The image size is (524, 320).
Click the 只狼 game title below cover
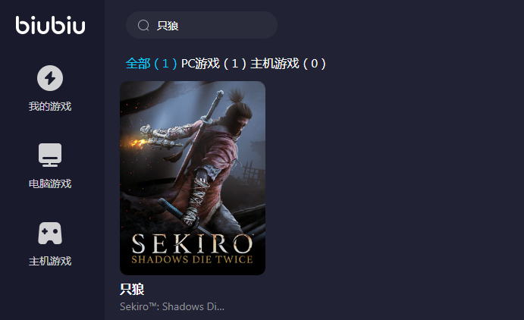tap(132, 289)
